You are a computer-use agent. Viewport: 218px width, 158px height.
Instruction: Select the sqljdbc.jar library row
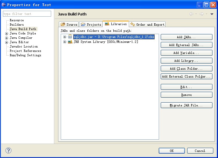tap(114, 37)
